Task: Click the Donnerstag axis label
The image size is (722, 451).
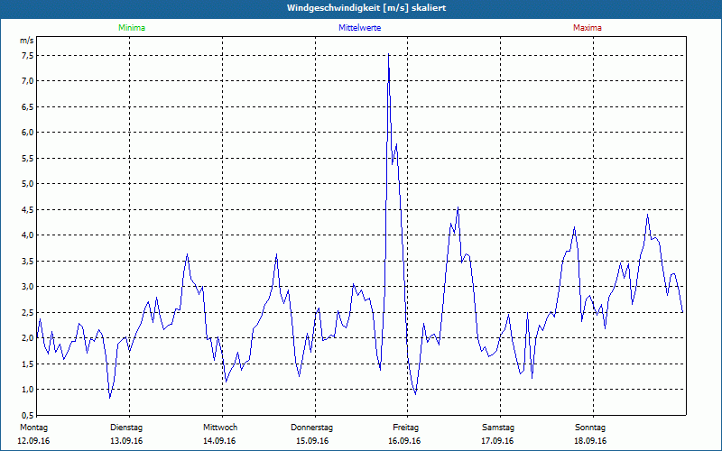Action: coord(311,428)
